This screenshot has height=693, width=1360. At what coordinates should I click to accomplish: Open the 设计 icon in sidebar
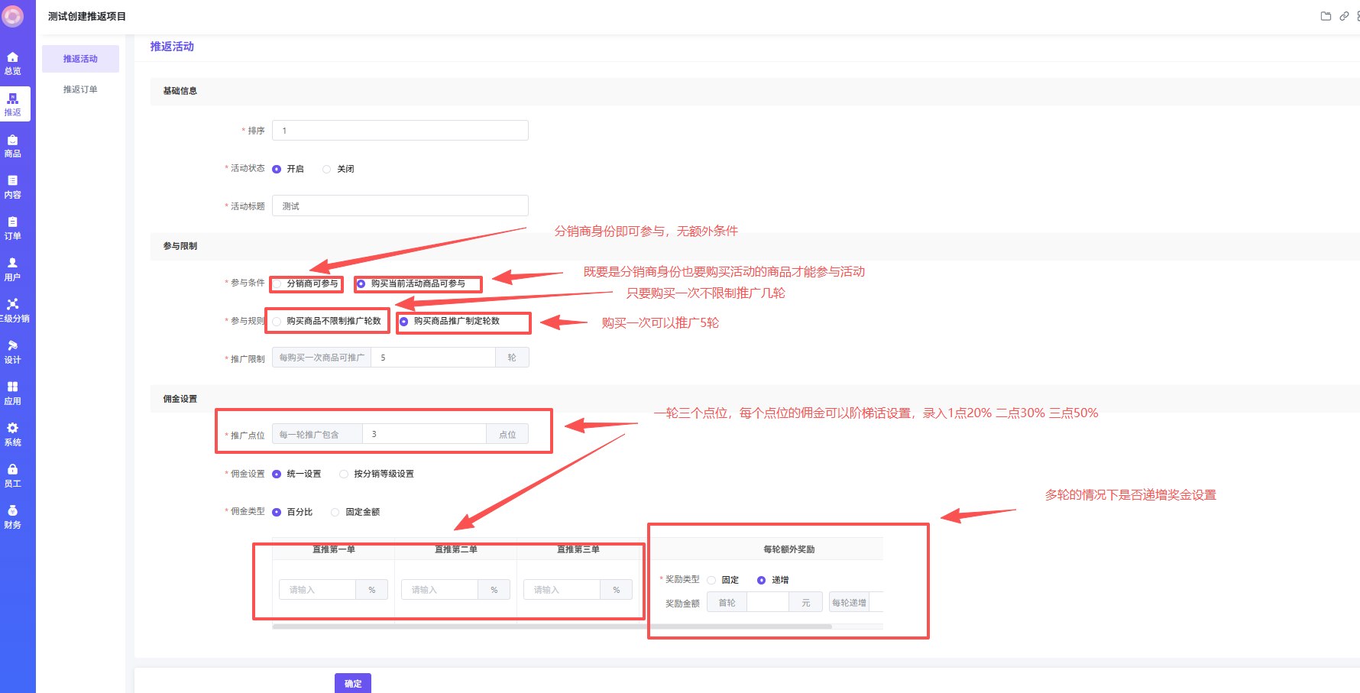coord(13,346)
